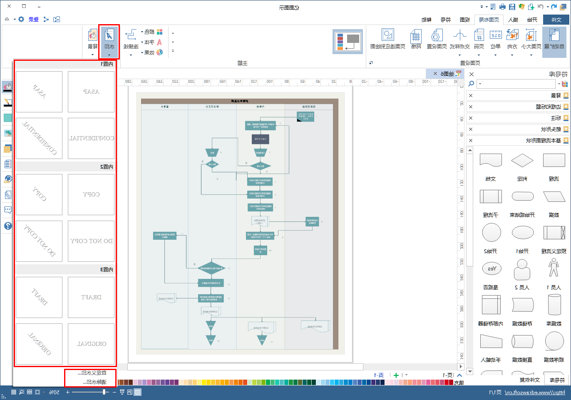571x400 pixels.
Task: Close the 标注 library row
Action: (x=471, y=118)
